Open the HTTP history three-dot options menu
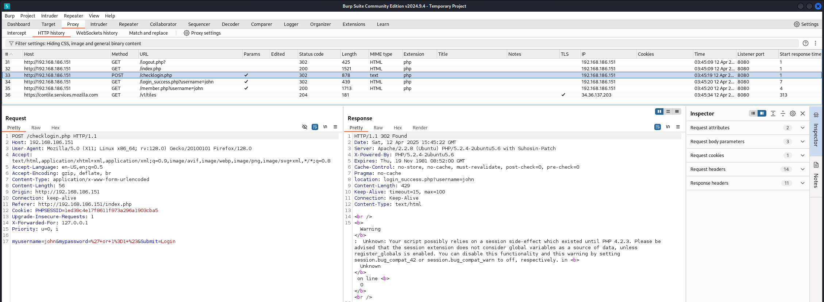Image resolution: width=824 pixels, height=302 pixels. 815,43
